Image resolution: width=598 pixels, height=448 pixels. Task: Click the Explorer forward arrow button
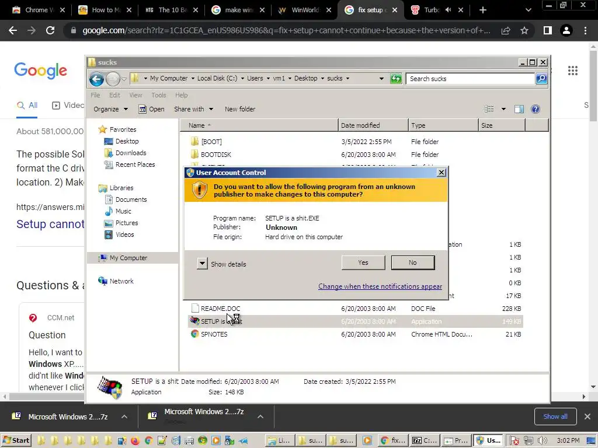(113, 79)
